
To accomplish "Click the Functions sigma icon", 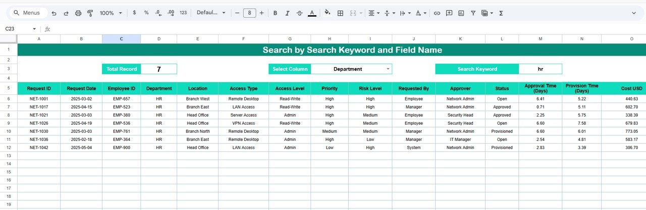I will coord(501,13).
